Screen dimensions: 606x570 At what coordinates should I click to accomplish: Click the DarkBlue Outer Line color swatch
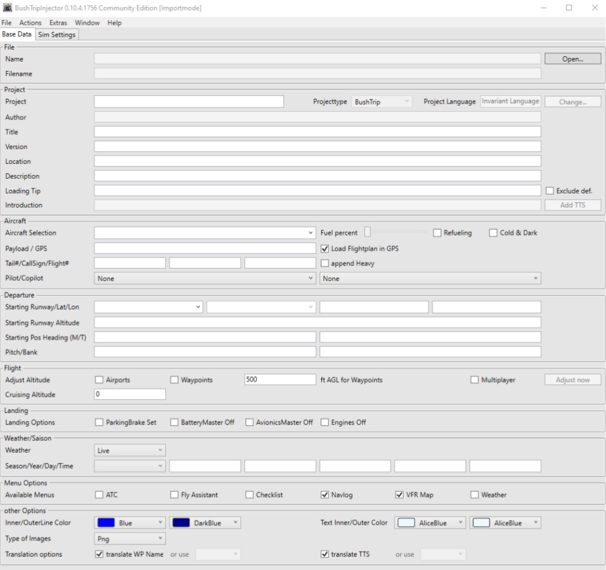181,523
